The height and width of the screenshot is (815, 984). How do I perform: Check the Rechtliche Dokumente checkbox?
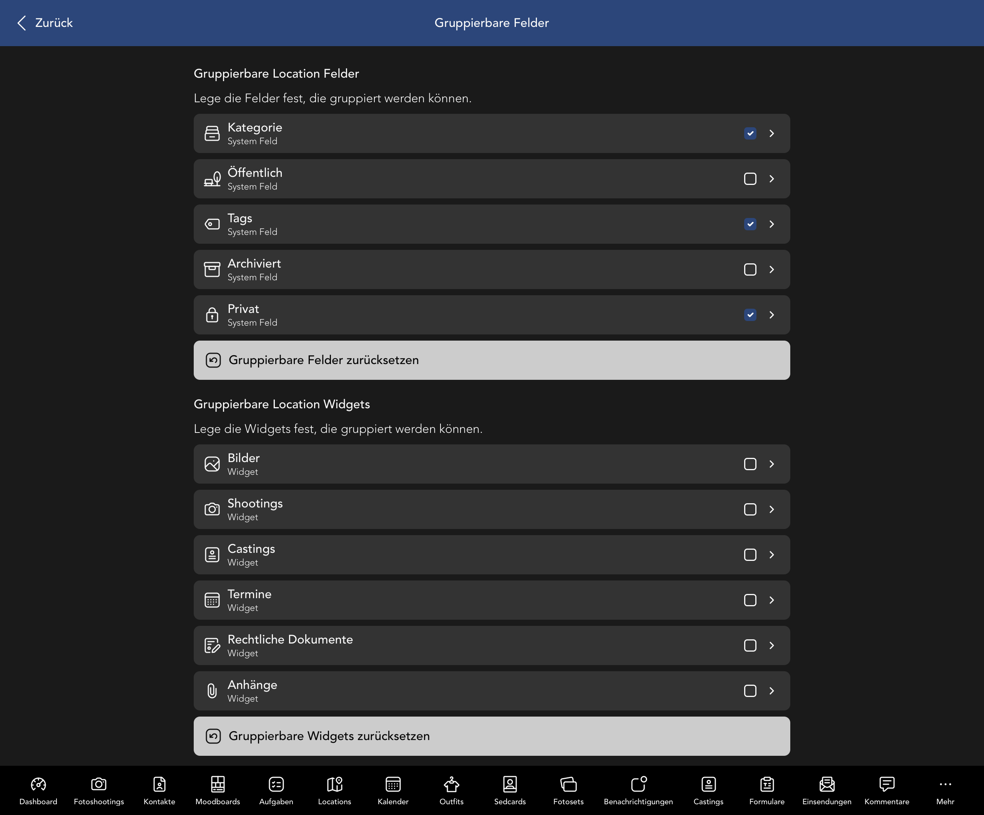750,645
